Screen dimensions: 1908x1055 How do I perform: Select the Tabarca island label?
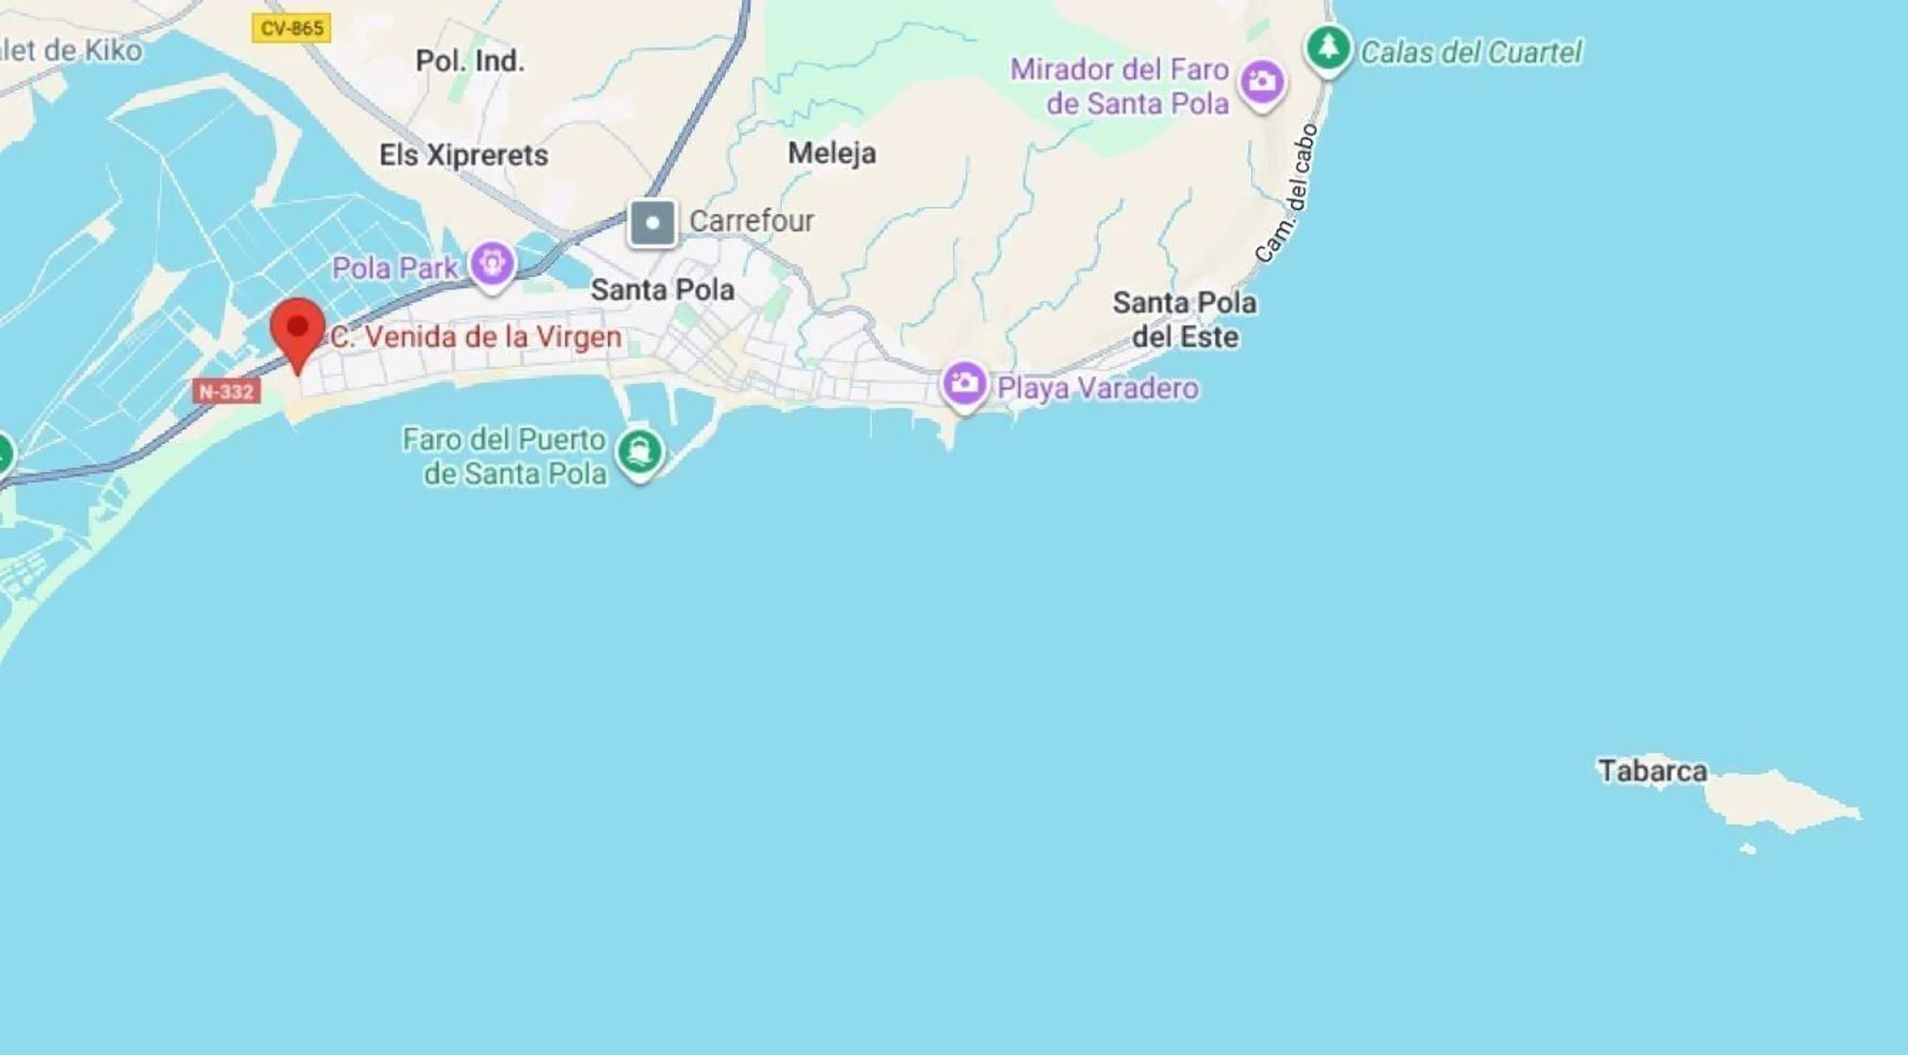pyautogui.click(x=1653, y=771)
